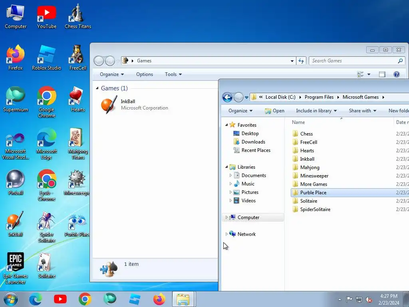Click the Spider Solitaire desktop icon

click(x=46, y=227)
